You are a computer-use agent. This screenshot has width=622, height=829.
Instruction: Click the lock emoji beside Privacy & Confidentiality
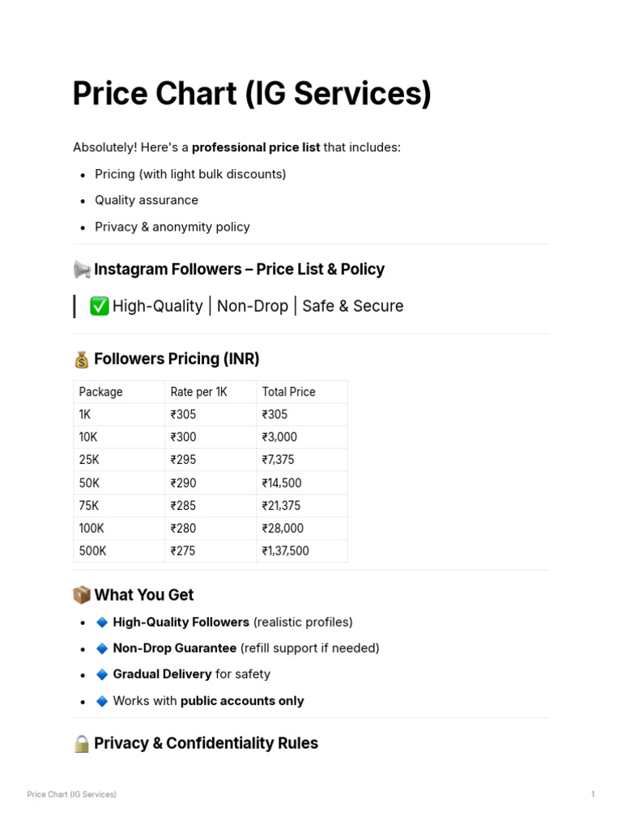pyautogui.click(x=82, y=744)
